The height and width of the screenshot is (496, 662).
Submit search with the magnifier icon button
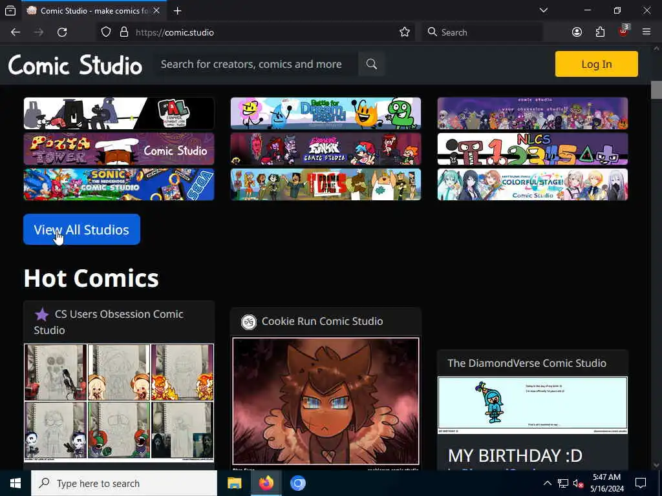[372, 64]
